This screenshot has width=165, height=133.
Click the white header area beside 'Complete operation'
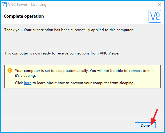pos(95,16)
